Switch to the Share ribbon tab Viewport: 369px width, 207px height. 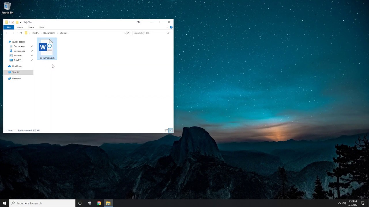coord(31,27)
